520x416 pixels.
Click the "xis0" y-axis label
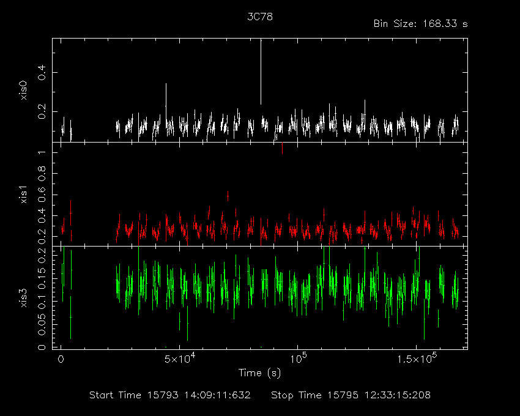click(23, 90)
